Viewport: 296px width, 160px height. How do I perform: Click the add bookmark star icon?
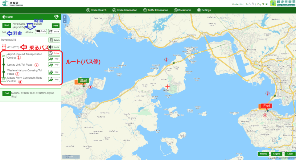coord(56,17)
